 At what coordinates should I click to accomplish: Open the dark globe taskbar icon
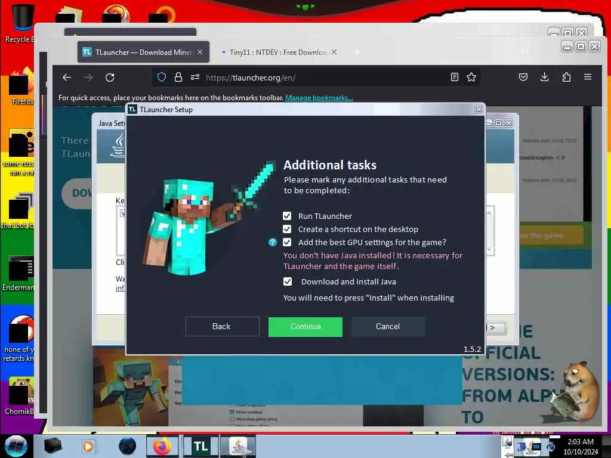(128, 446)
